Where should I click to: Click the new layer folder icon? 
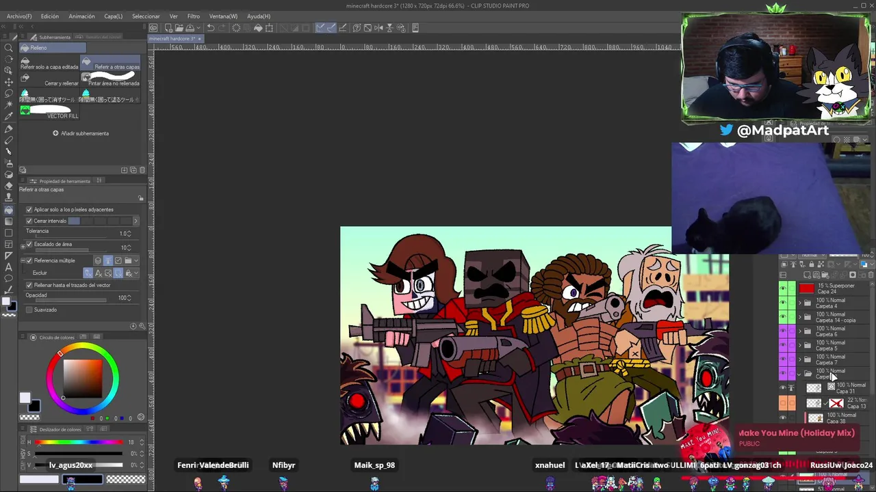tap(825, 275)
